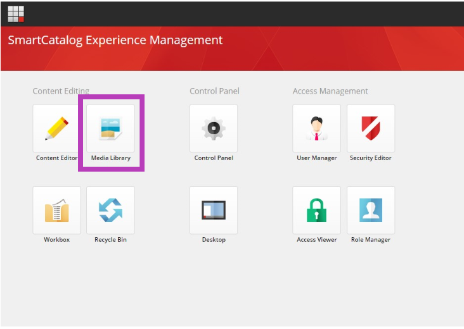
Task: Click the 'Desktop' label text
Action: (214, 240)
